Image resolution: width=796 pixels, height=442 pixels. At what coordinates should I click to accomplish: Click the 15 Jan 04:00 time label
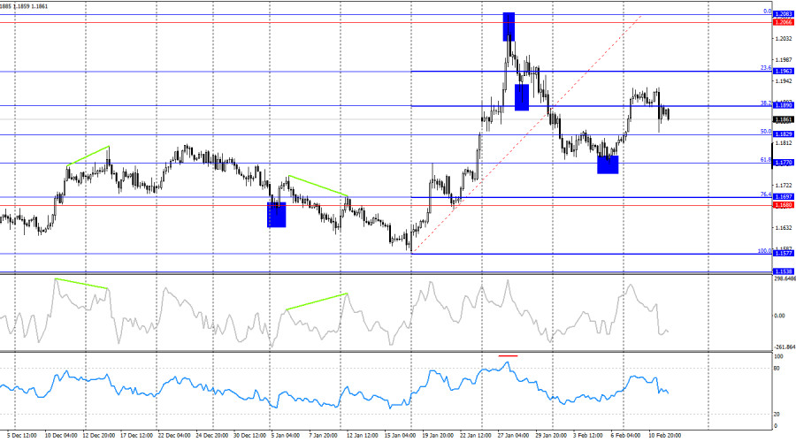pyautogui.click(x=400, y=436)
